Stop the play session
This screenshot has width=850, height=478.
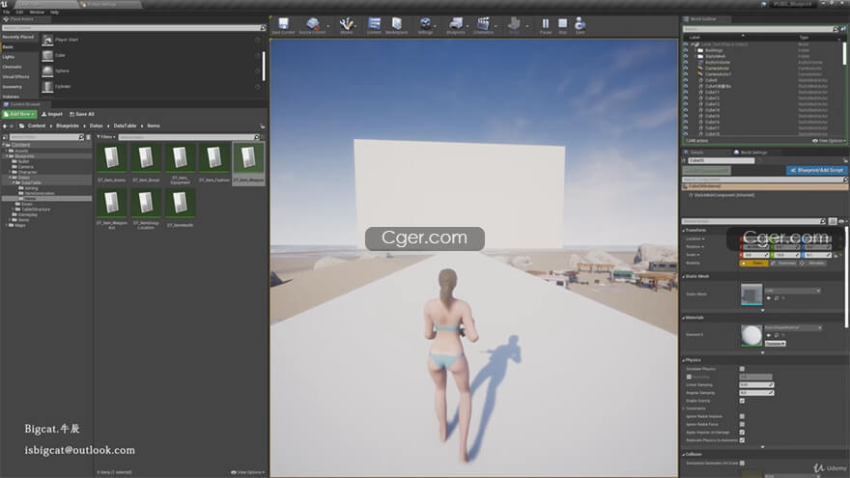[x=563, y=24]
